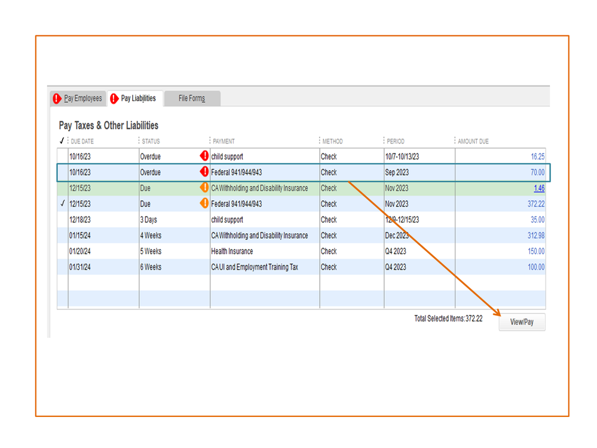Image resolution: width=597 pixels, height=448 pixels.
Task: Switch to the Pay Liabilities tab
Action: (135, 98)
